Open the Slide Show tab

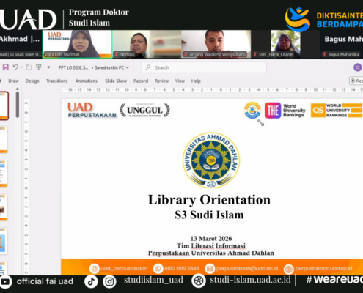click(116, 81)
